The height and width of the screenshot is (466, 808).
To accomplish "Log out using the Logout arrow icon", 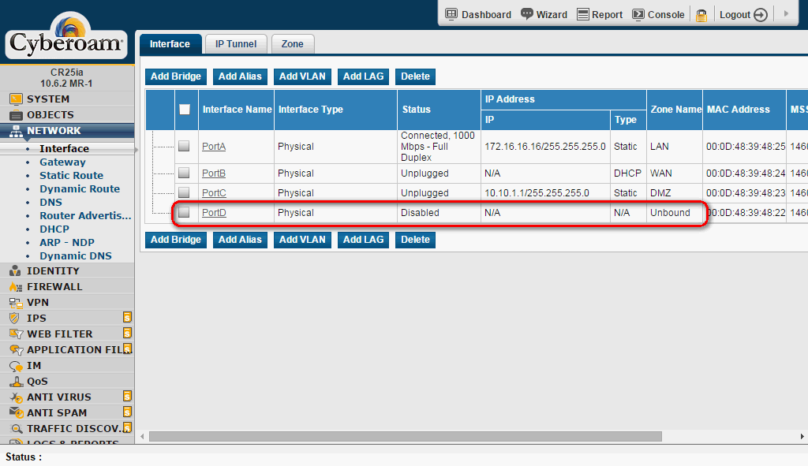I will click(760, 15).
